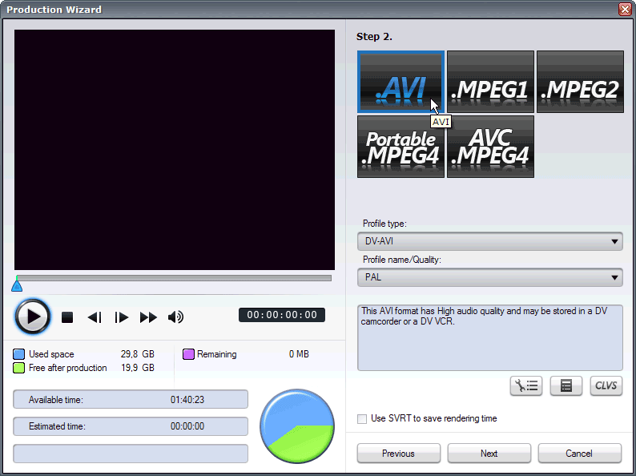Screen dimensions: 636x476
Task: Start preview with the Play button
Action: [x=33, y=317]
